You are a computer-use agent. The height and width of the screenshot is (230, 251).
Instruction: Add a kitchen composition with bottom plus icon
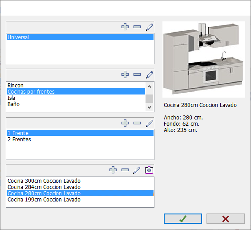(113, 170)
